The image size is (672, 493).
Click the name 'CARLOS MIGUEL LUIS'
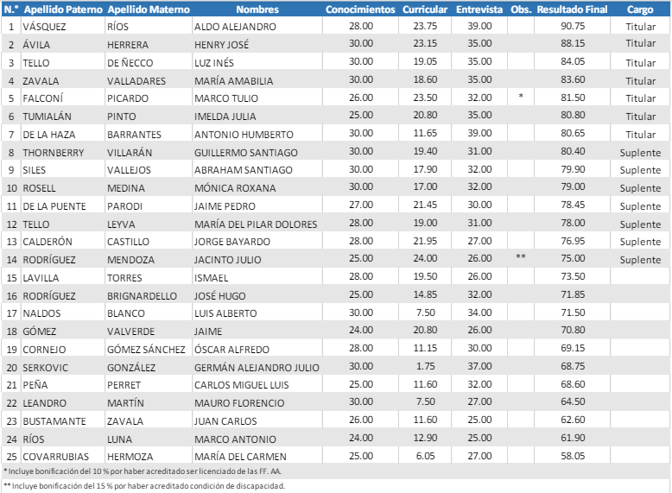(x=242, y=385)
